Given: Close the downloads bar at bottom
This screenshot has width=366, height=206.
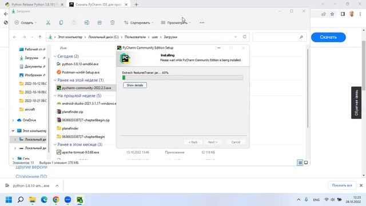Looking at the screenshot, I should 361,185.
